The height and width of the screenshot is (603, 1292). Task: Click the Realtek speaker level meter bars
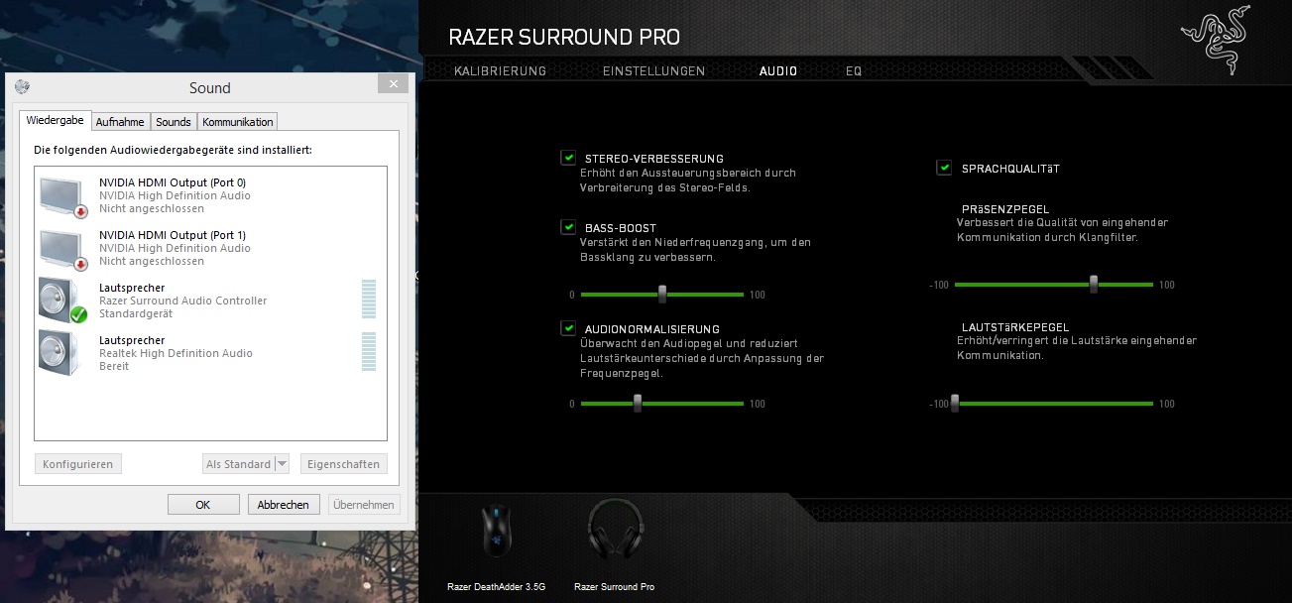coord(369,352)
